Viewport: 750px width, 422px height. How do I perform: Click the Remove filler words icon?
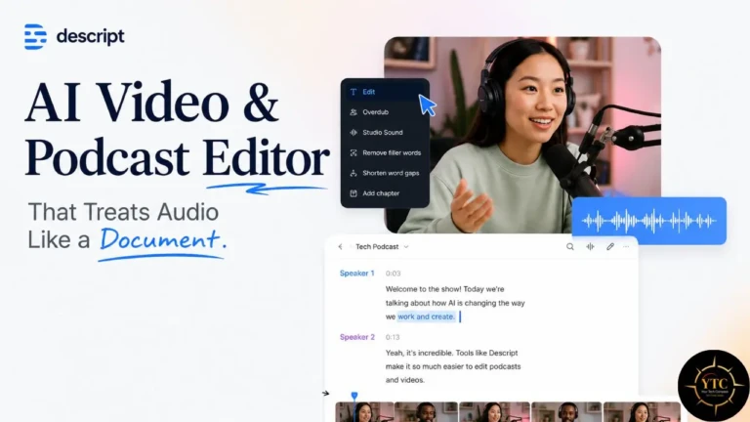pyautogui.click(x=353, y=153)
